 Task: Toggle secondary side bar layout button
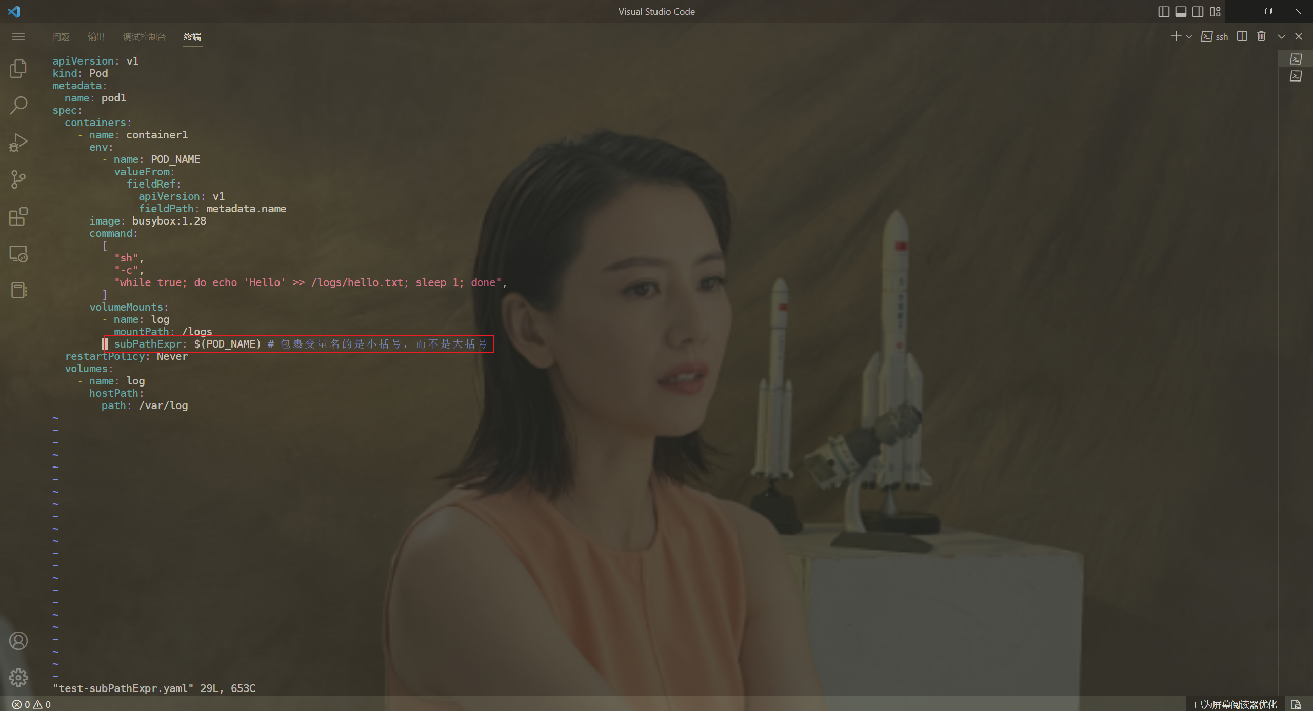coord(1198,12)
